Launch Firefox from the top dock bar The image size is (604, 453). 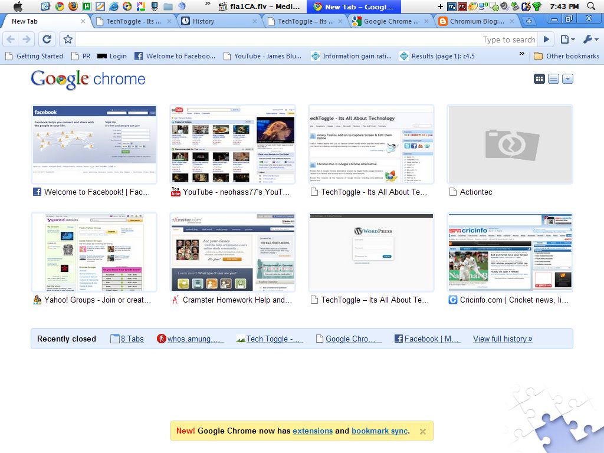pos(73,6)
